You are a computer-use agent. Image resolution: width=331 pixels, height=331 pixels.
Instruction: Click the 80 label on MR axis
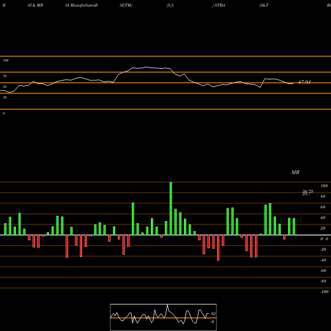[x=323, y=197]
